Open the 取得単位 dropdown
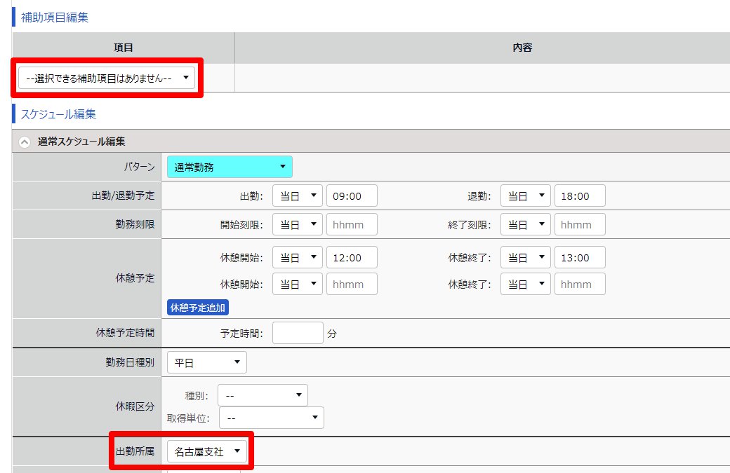 point(272,418)
